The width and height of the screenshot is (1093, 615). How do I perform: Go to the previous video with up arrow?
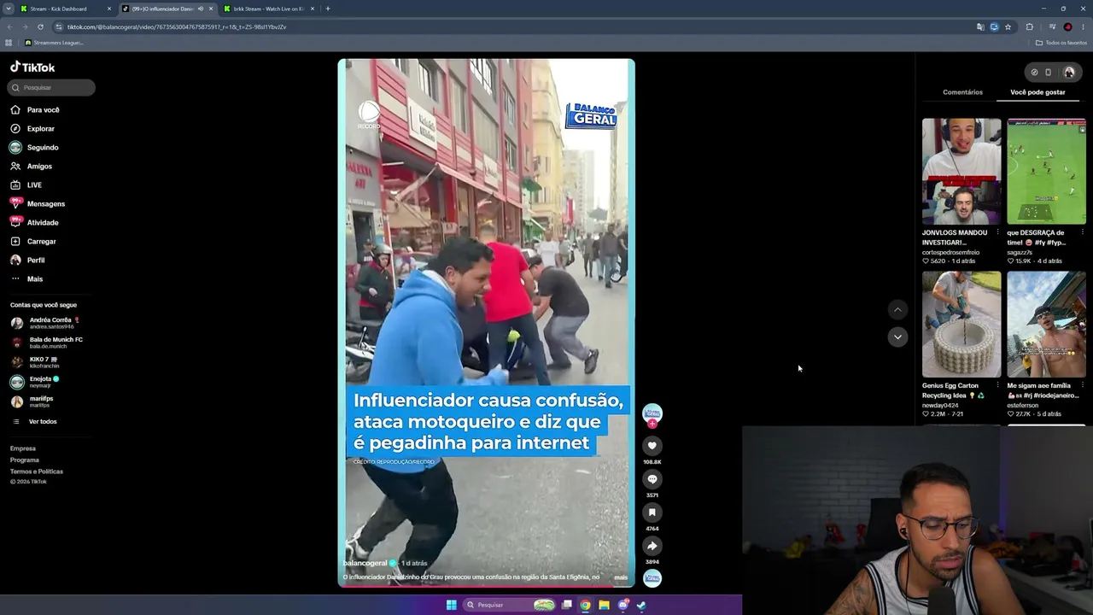coord(897,309)
